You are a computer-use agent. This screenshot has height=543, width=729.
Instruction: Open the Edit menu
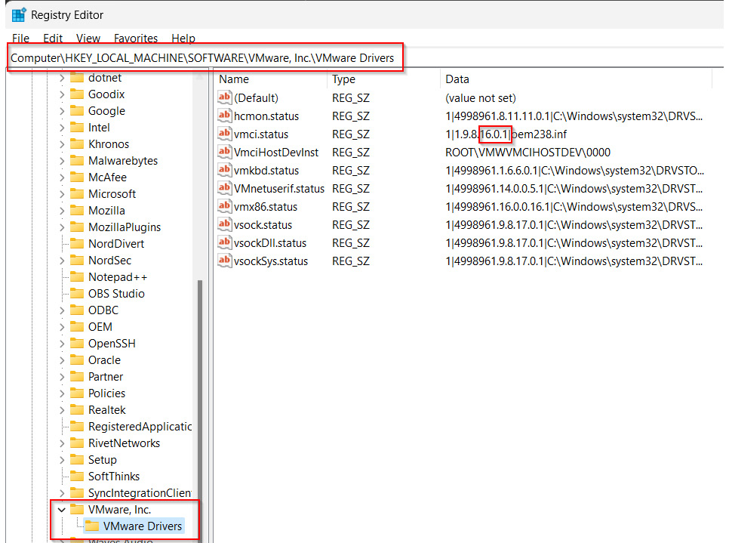[x=53, y=38]
